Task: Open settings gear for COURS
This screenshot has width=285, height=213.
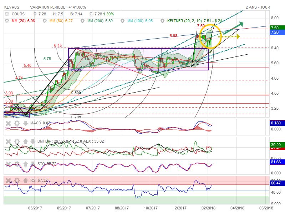Action: point(7,14)
